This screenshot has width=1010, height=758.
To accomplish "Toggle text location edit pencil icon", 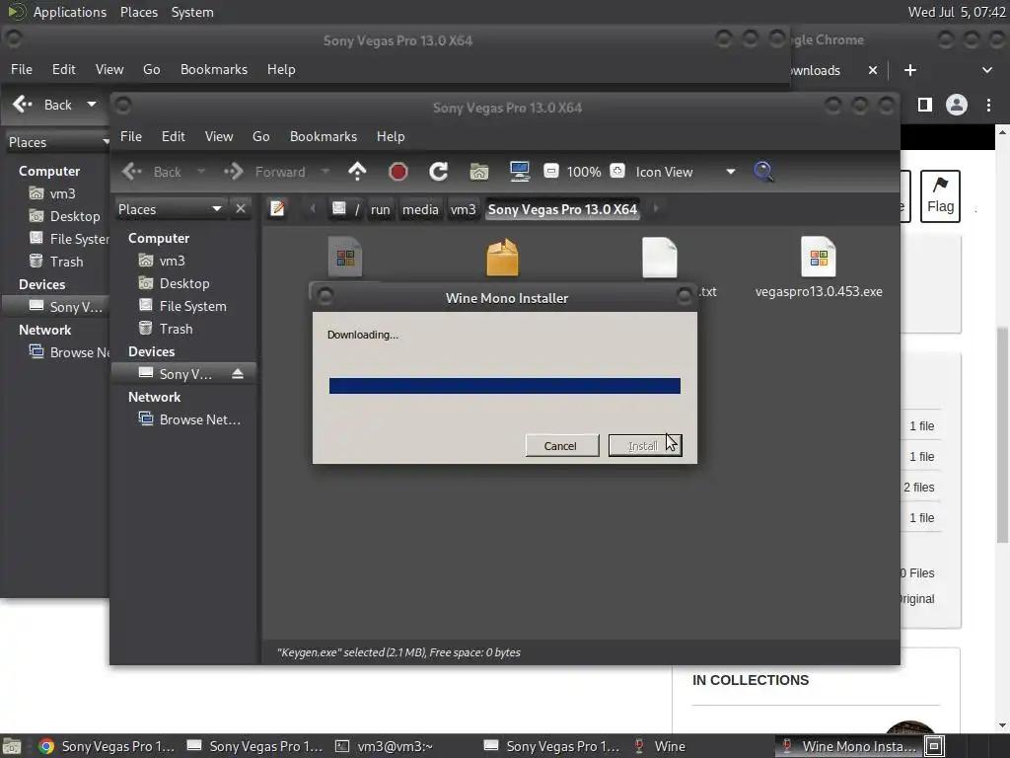I will [x=277, y=209].
